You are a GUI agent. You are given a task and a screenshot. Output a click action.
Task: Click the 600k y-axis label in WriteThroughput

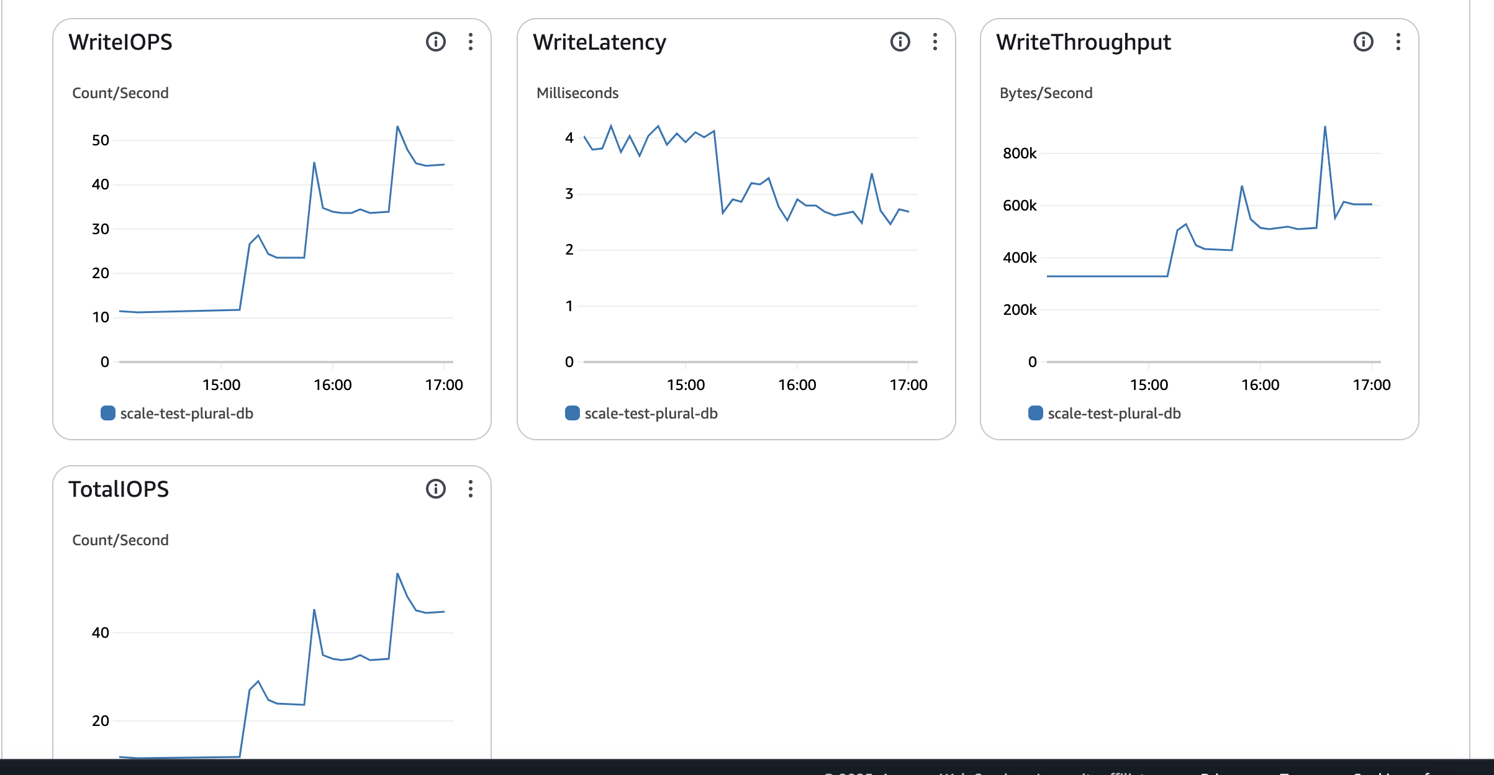click(1020, 206)
